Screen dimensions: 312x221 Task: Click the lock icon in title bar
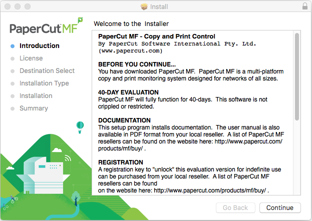[305, 6]
